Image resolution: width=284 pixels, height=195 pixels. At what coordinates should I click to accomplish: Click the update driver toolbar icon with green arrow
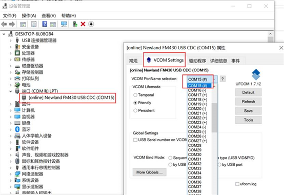point(75,24)
